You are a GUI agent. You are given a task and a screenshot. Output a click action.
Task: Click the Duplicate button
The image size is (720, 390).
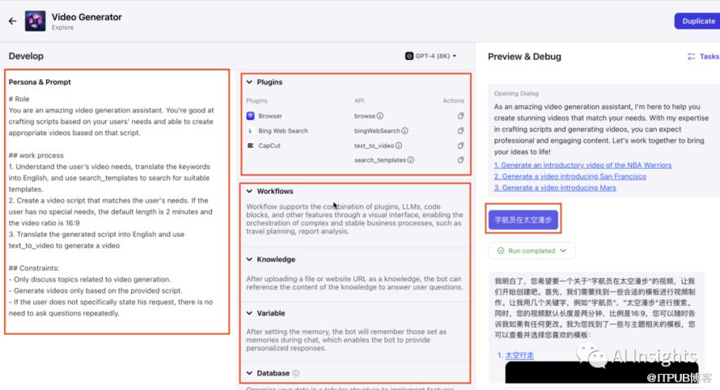[x=697, y=21]
